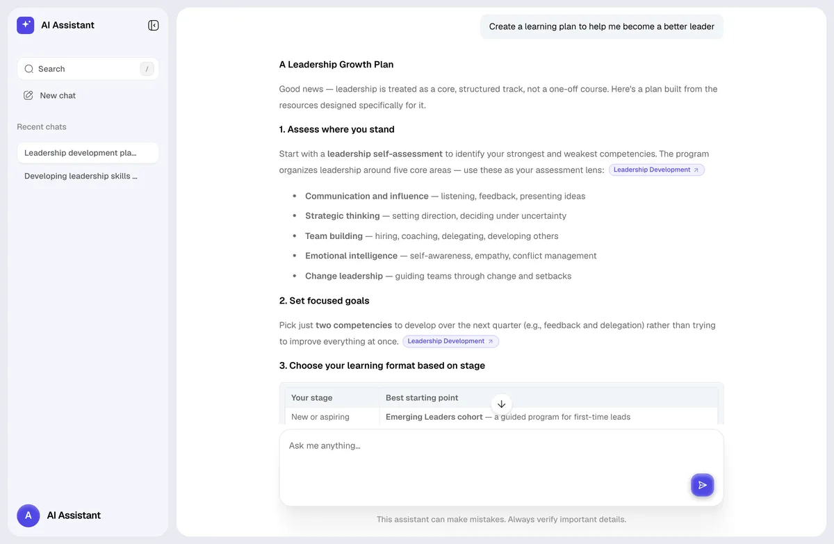Viewport: 834px width, 544px height.
Task: Open "Developing leadership skills" recent chat
Action: [88, 176]
